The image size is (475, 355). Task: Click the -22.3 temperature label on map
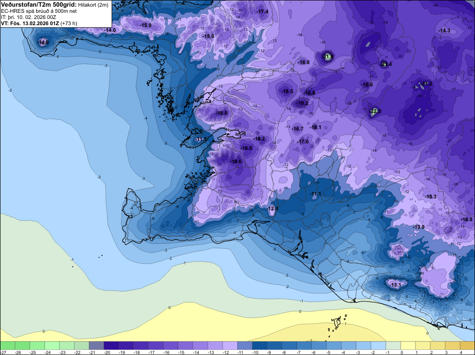click(375, 112)
